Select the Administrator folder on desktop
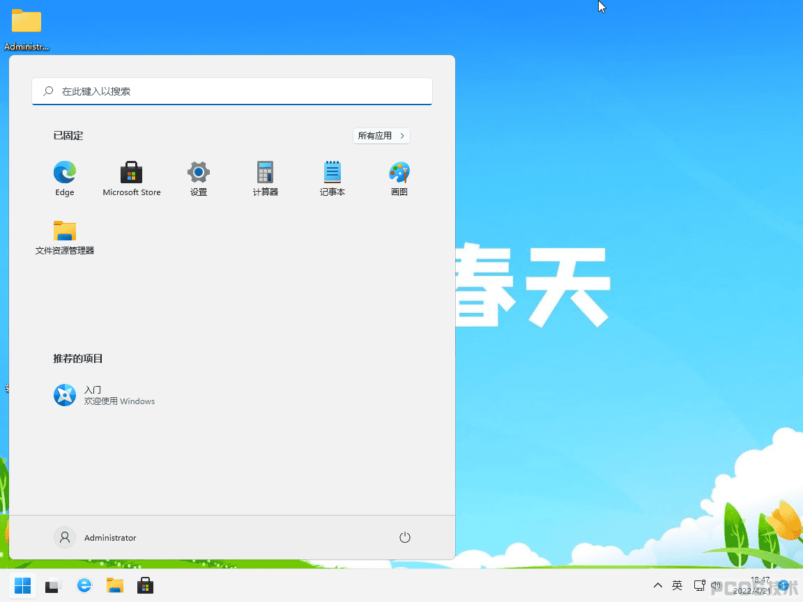 click(26, 29)
